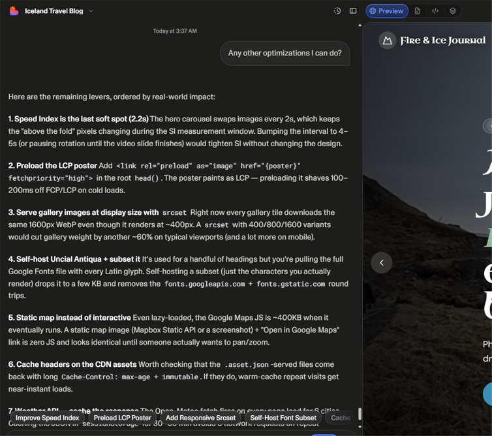492x436 pixels.
Task: Toggle the sidebar panel layout icon
Action: point(353,11)
